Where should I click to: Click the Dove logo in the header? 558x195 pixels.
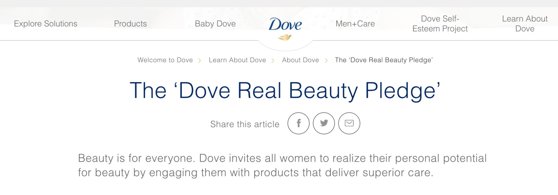click(x=285, y=24)
